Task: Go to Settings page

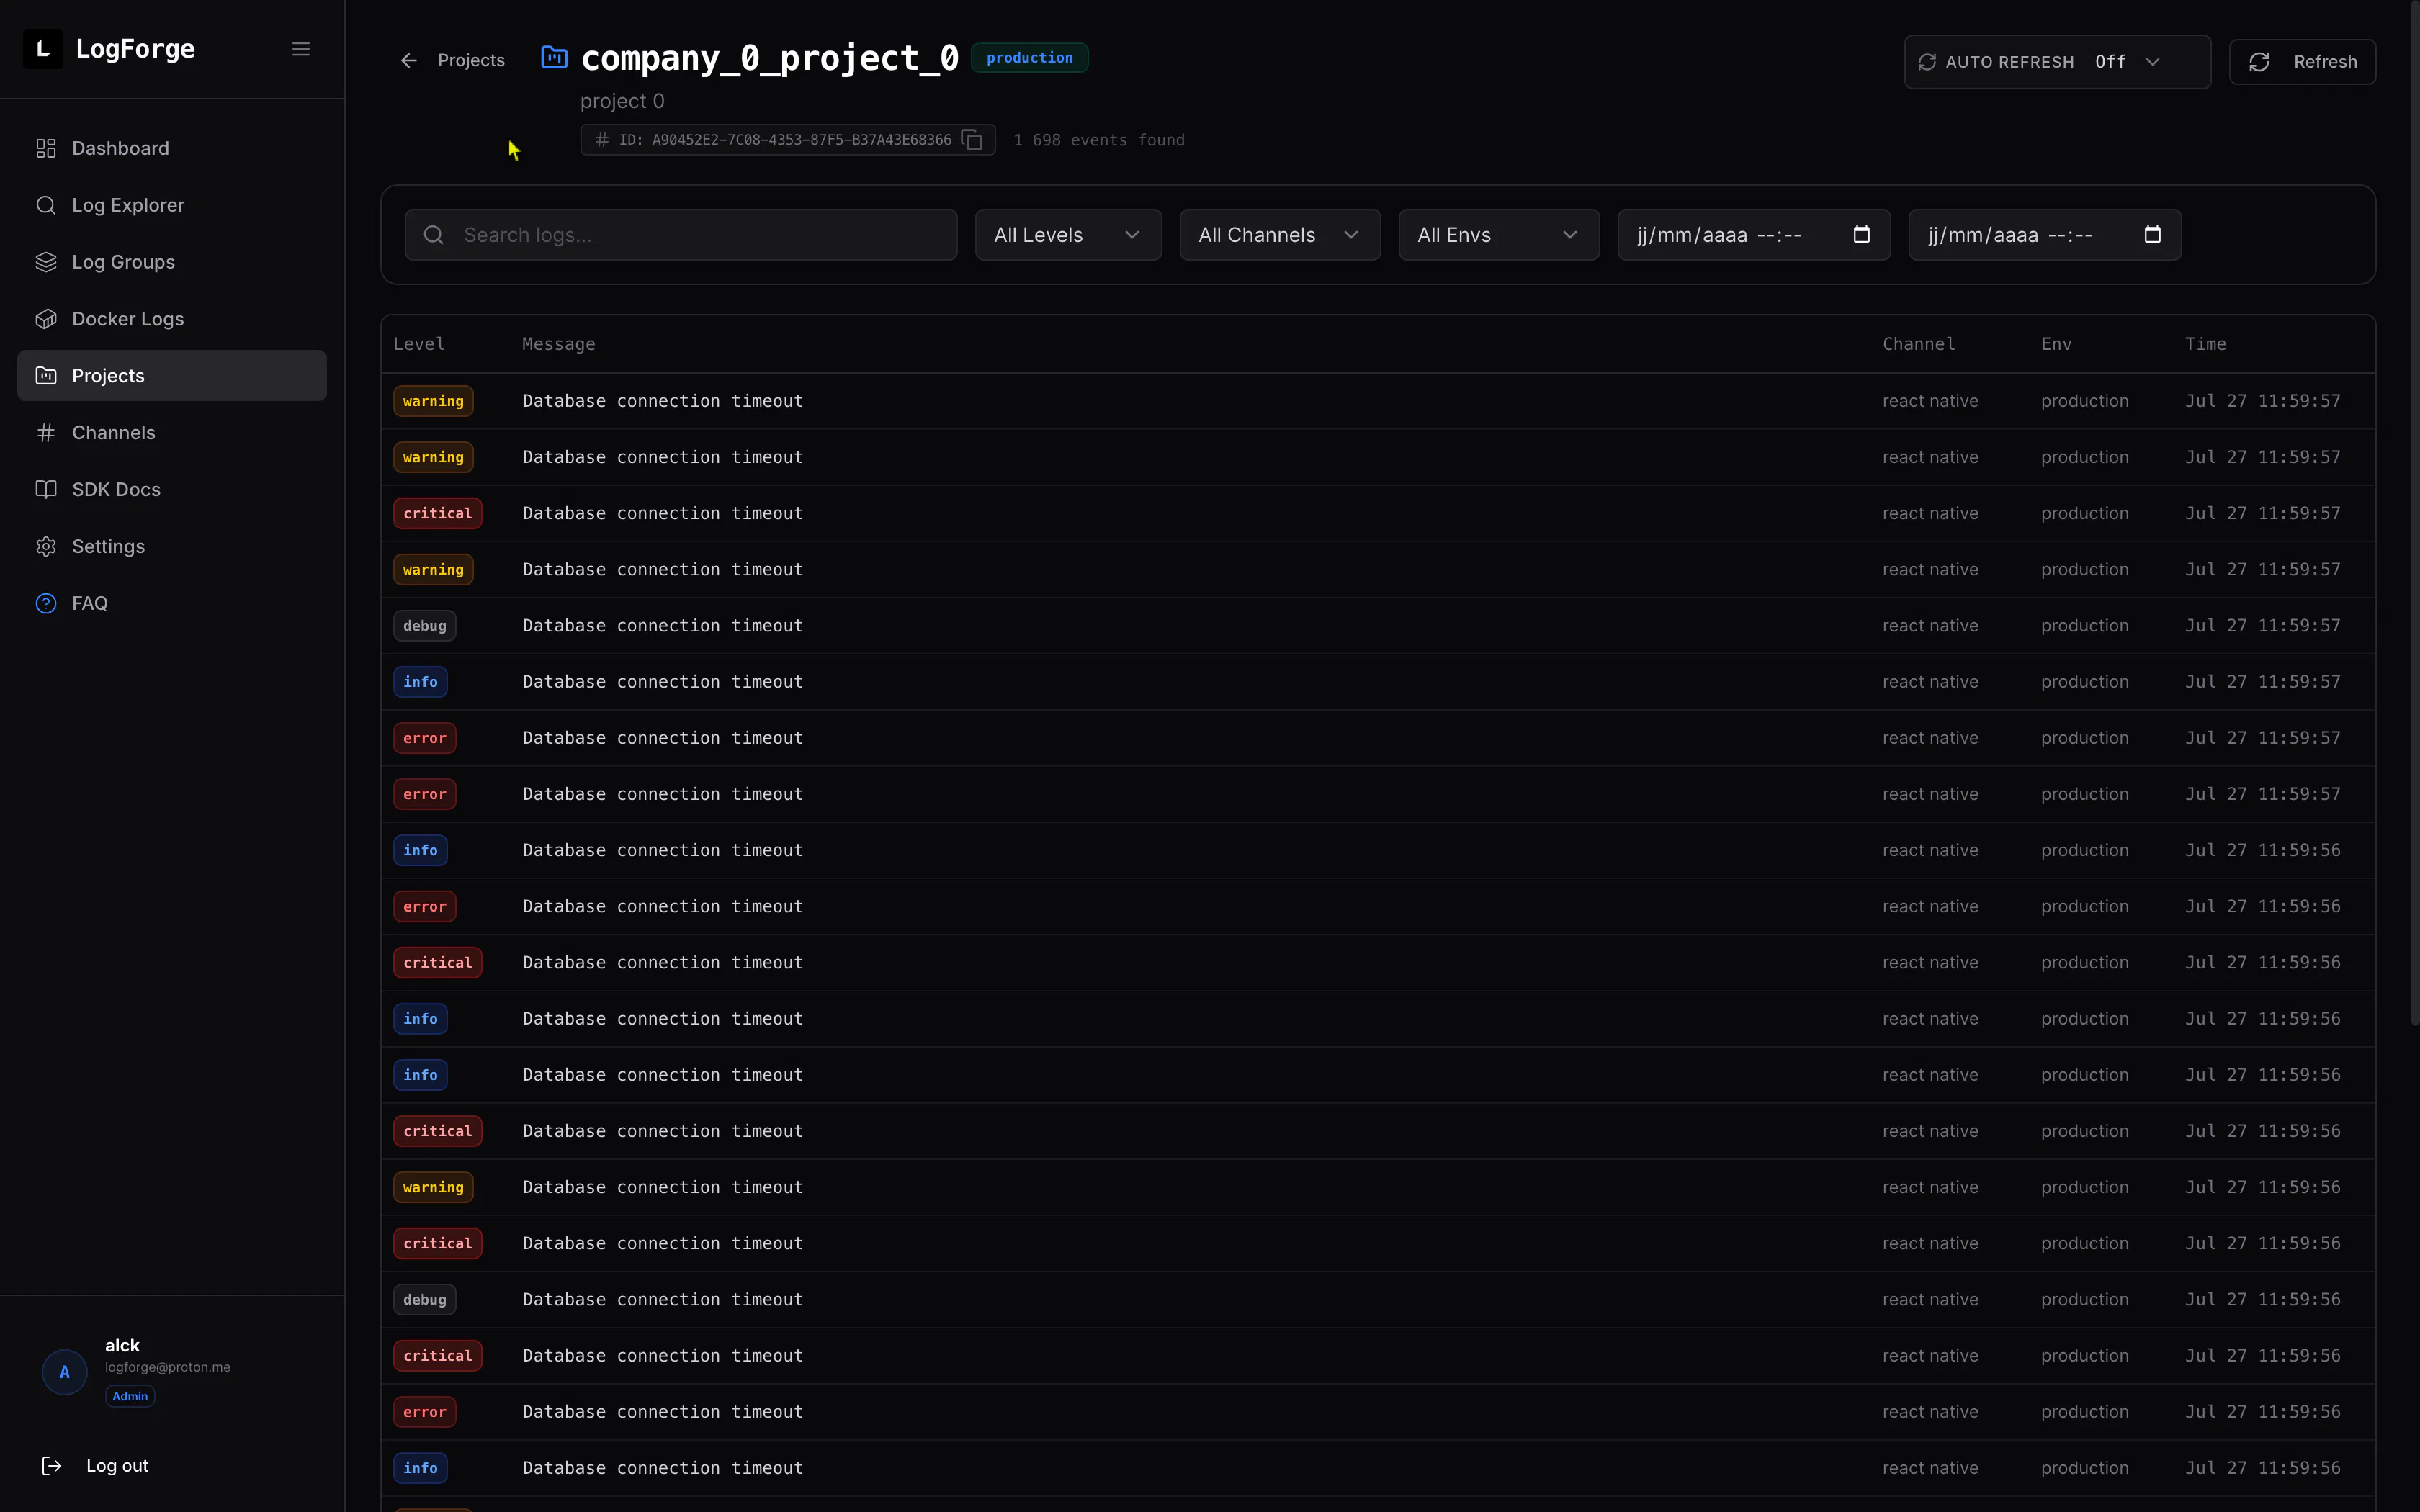Action: (x=172, y=547)
